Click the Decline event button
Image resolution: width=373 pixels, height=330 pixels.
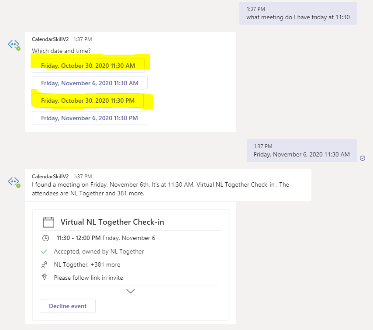67,306
